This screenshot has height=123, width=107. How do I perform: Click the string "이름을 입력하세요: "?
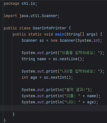(x=80, y=53)
